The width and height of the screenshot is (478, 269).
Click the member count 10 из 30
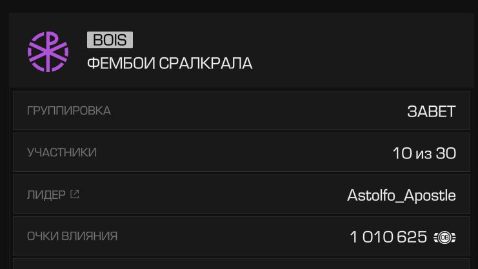tap(424, 153)
